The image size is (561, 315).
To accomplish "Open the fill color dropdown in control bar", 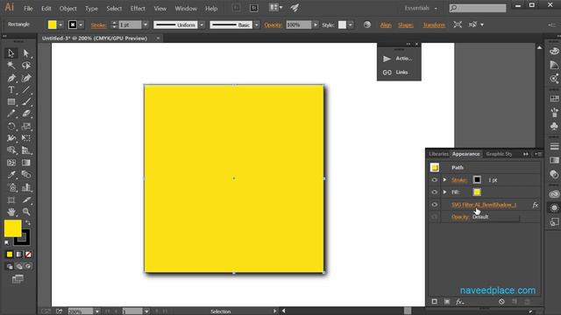I will tap(60, 24).
